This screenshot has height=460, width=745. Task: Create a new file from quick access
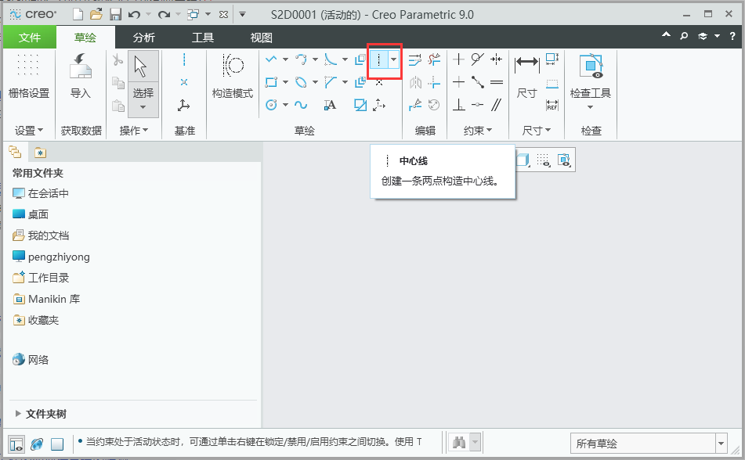click(78, 15)
